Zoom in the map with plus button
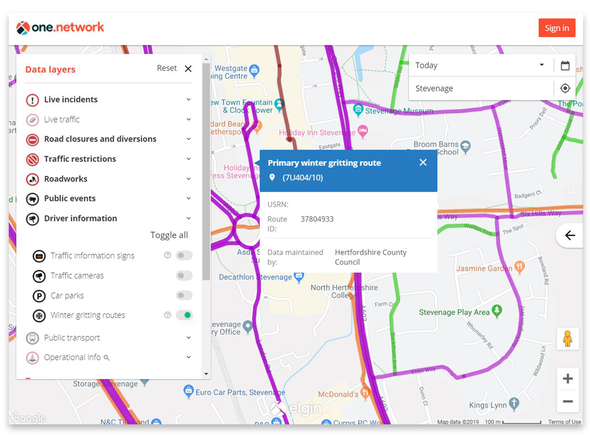 567,379
